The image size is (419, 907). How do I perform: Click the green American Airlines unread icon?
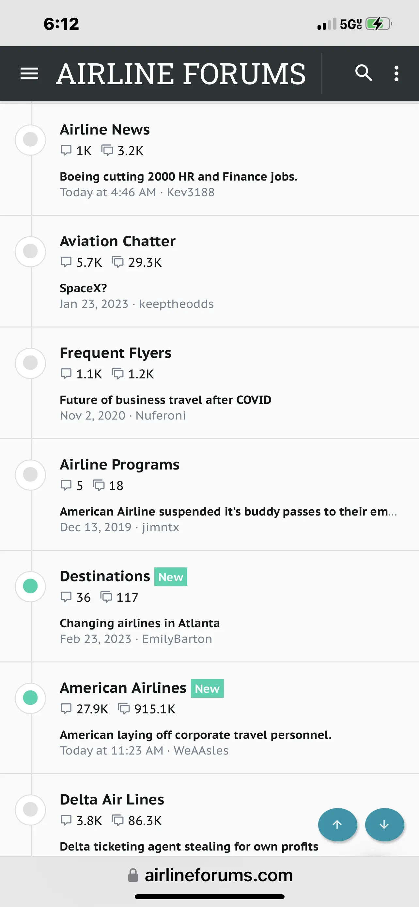point(30,698)
